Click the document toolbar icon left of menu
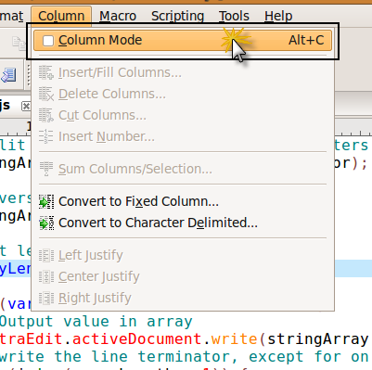The image size is (372, 370). [8, 75]
